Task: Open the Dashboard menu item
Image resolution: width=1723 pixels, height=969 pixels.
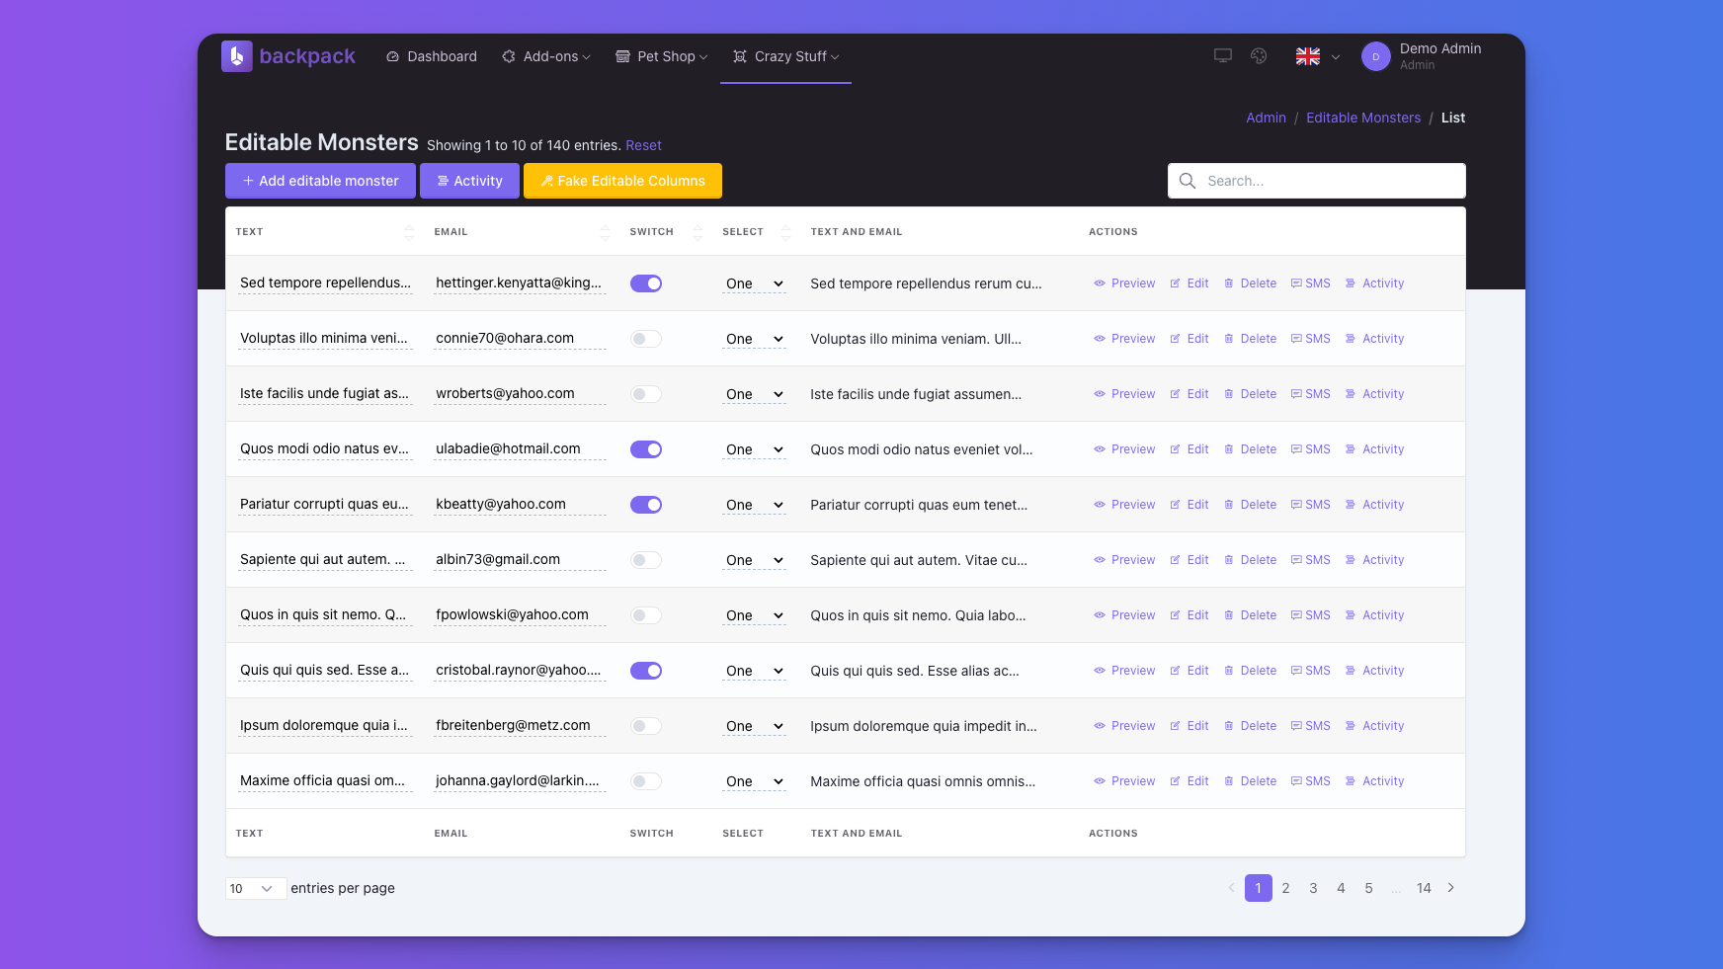Action: click(431, 57)
